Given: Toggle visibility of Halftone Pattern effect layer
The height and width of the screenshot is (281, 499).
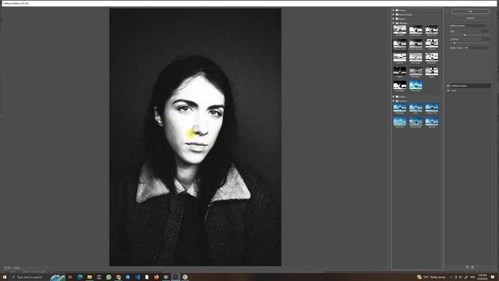Looking at the screenshot, I should click(448, 86).
